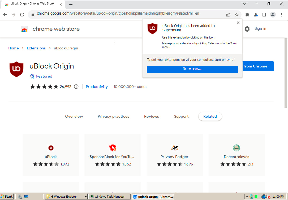The image size is (288, 200).
Task: Open the Windows Start menu
Action: 7,197
